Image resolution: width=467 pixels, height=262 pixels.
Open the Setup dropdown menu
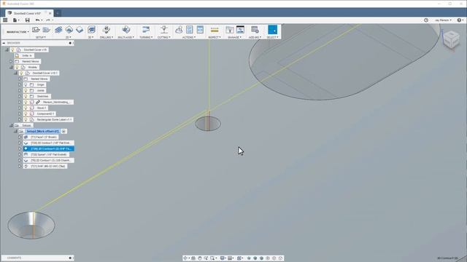tap(41, 37)
